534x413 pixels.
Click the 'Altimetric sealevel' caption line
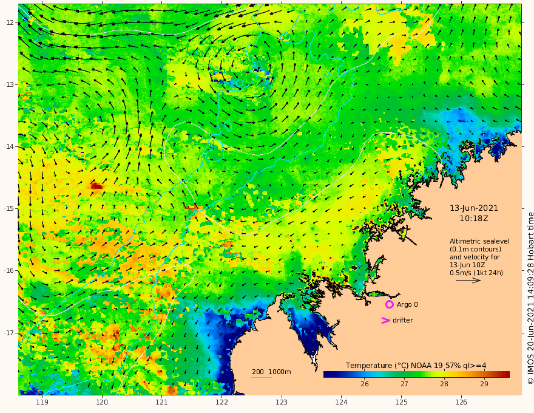coord(479,241)
